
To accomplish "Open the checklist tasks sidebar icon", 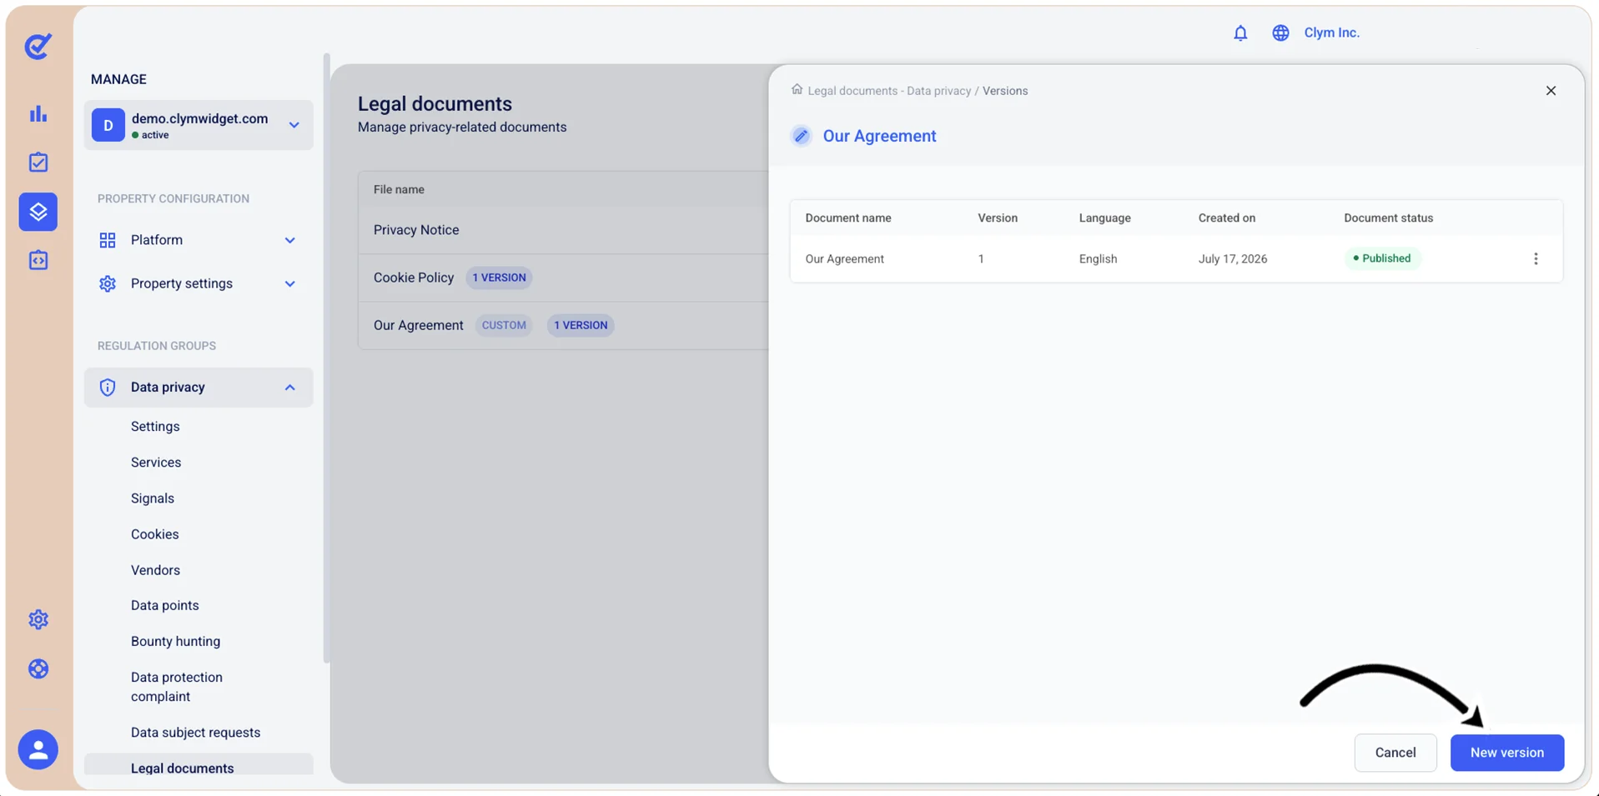I will point(38,163).
